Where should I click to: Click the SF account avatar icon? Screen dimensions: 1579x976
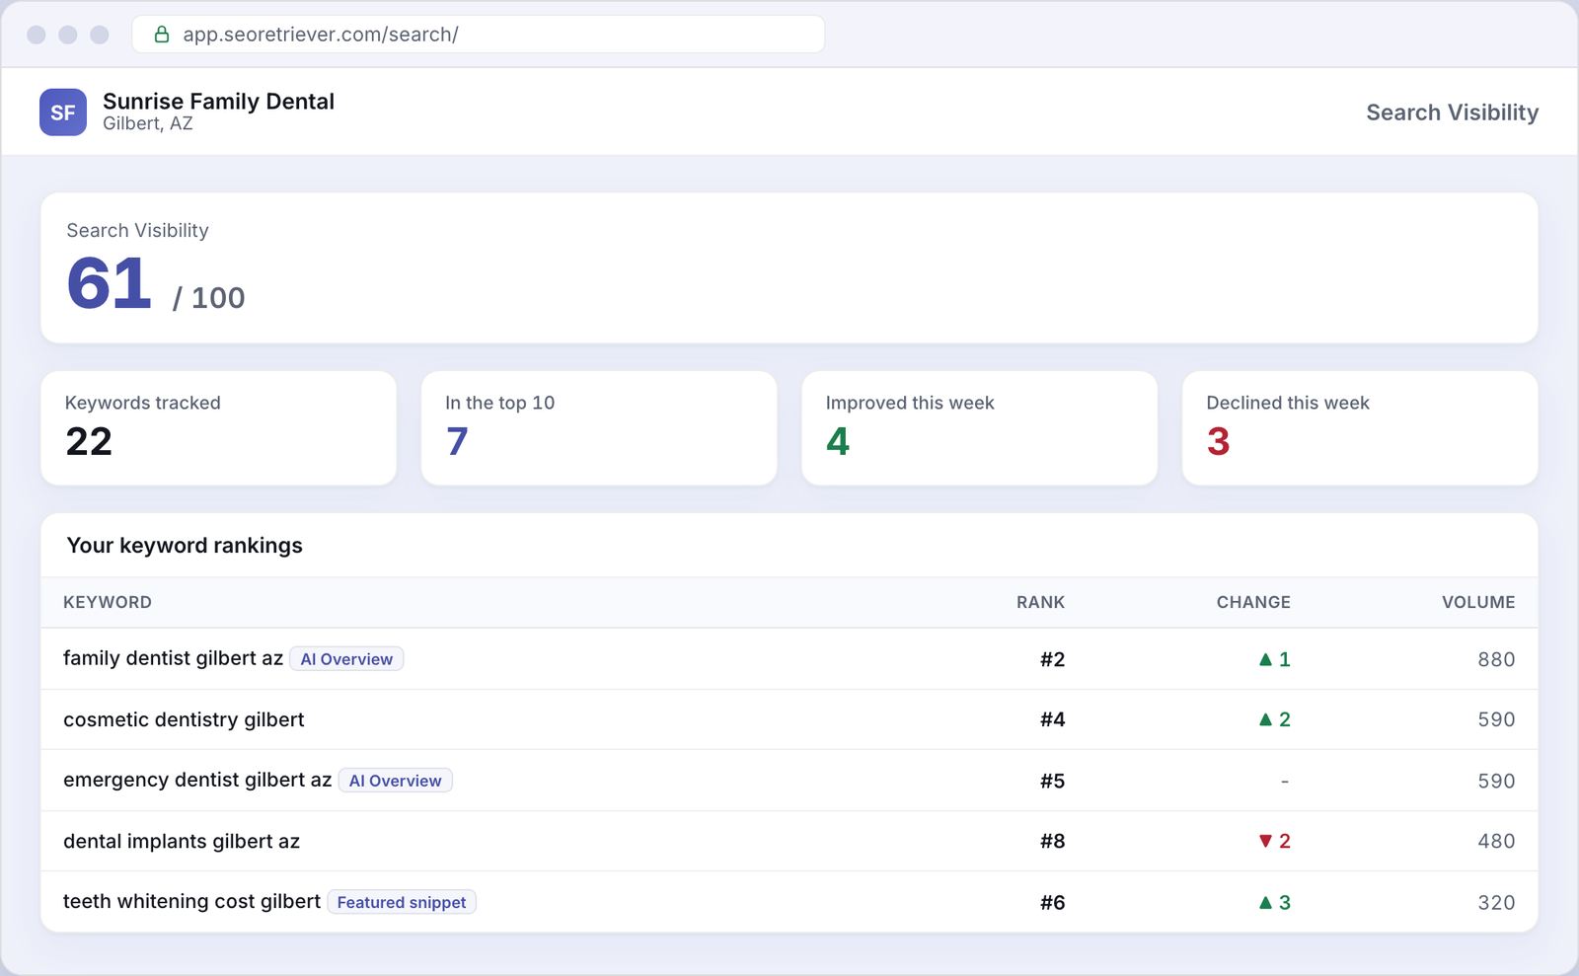click(63, 112)
